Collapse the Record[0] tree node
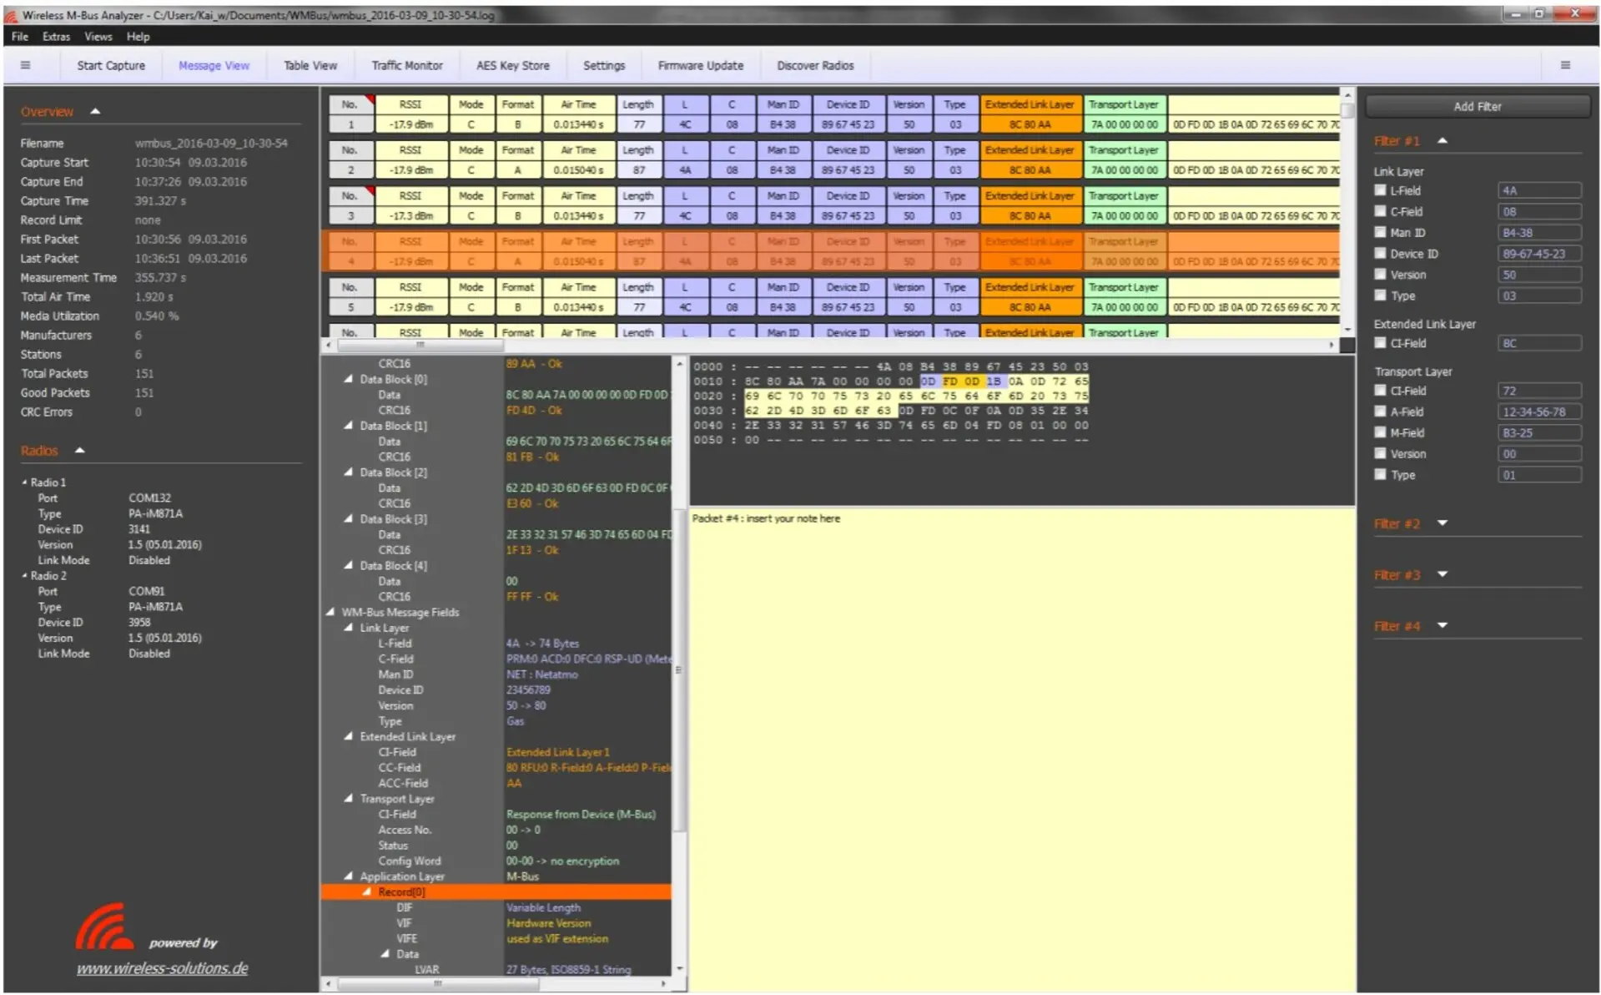Screen dimensions: 1601x995 tap(367, 891)
